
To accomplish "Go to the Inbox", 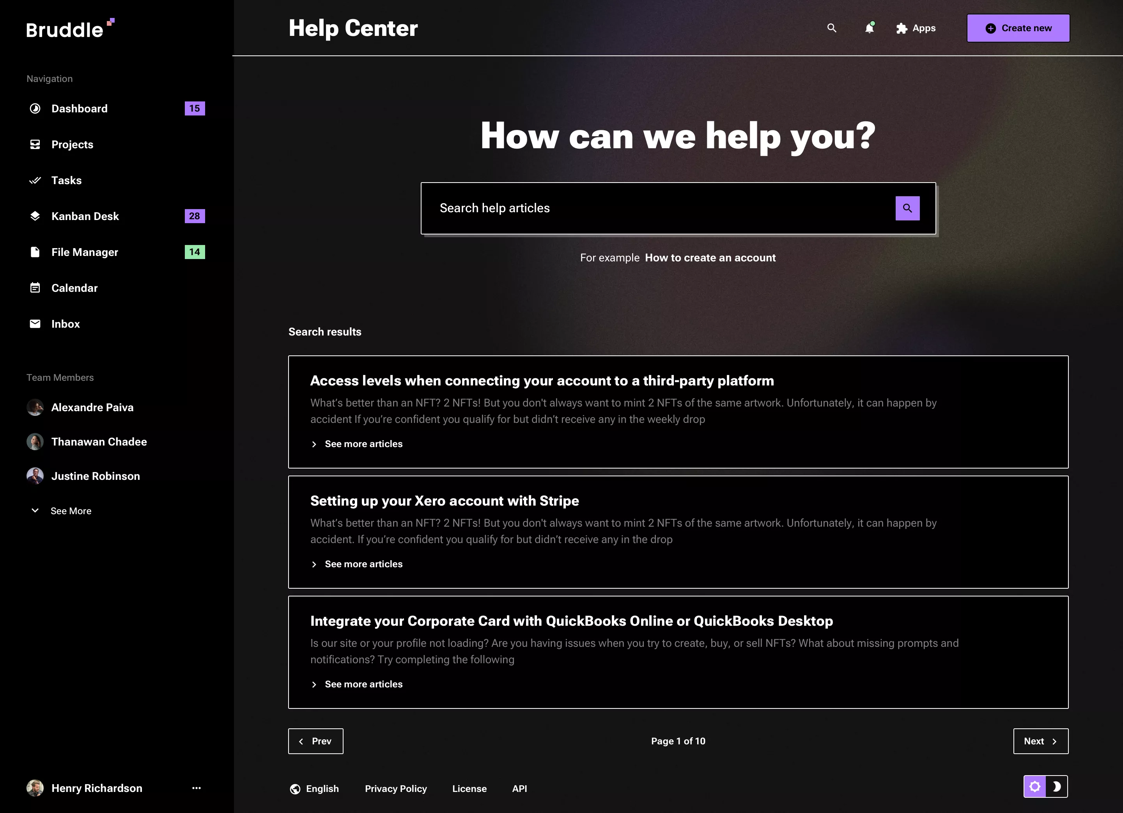I will [66, 323].
